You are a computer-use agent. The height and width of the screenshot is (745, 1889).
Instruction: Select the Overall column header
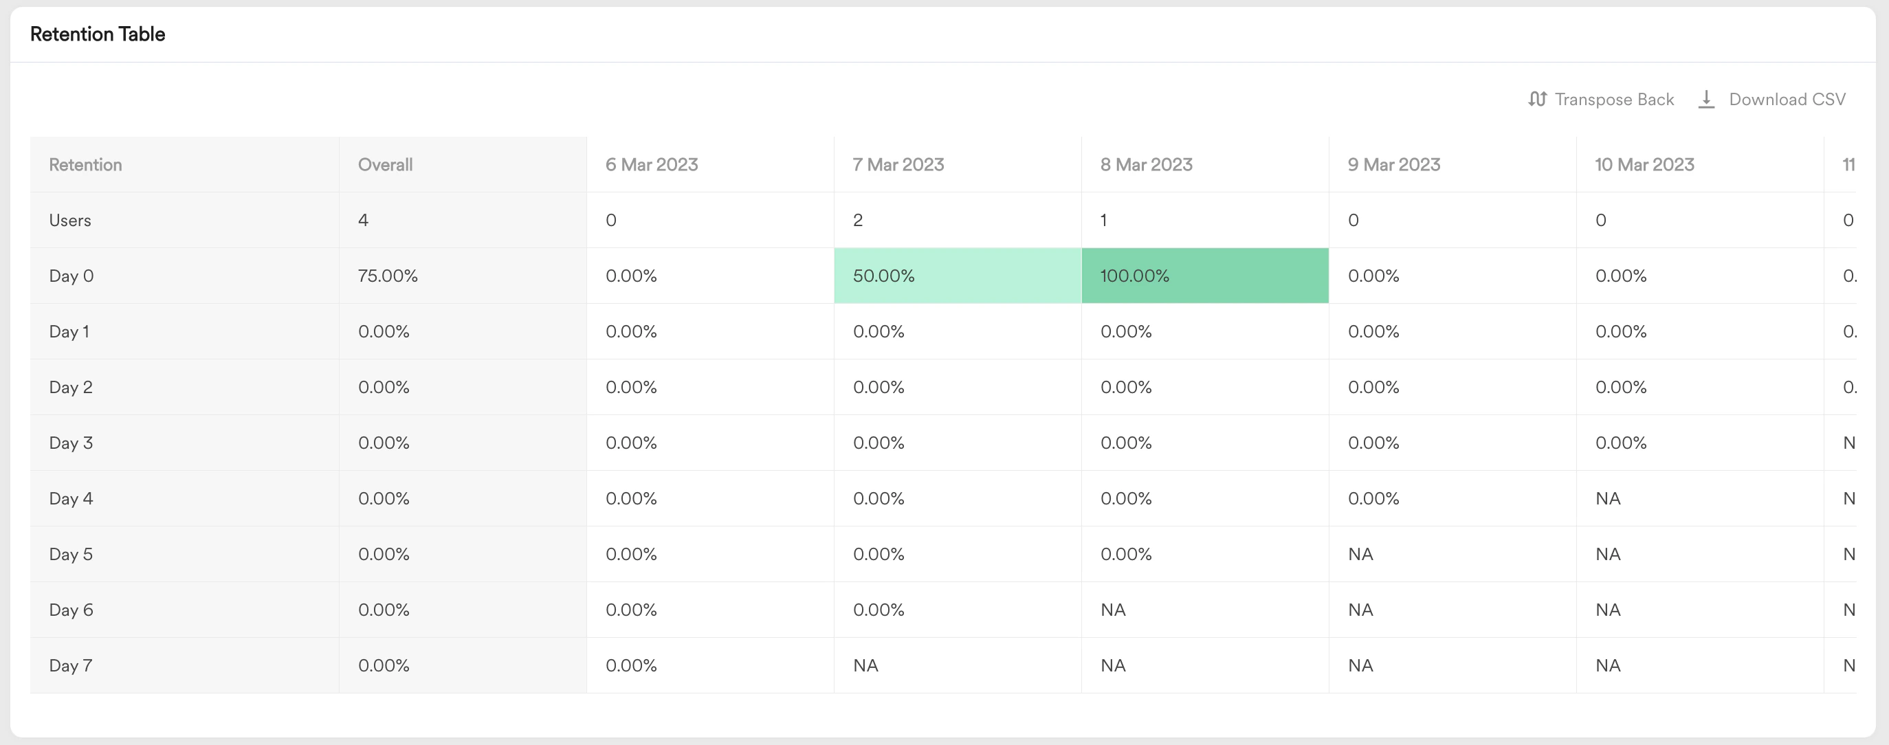click(385, 164)
